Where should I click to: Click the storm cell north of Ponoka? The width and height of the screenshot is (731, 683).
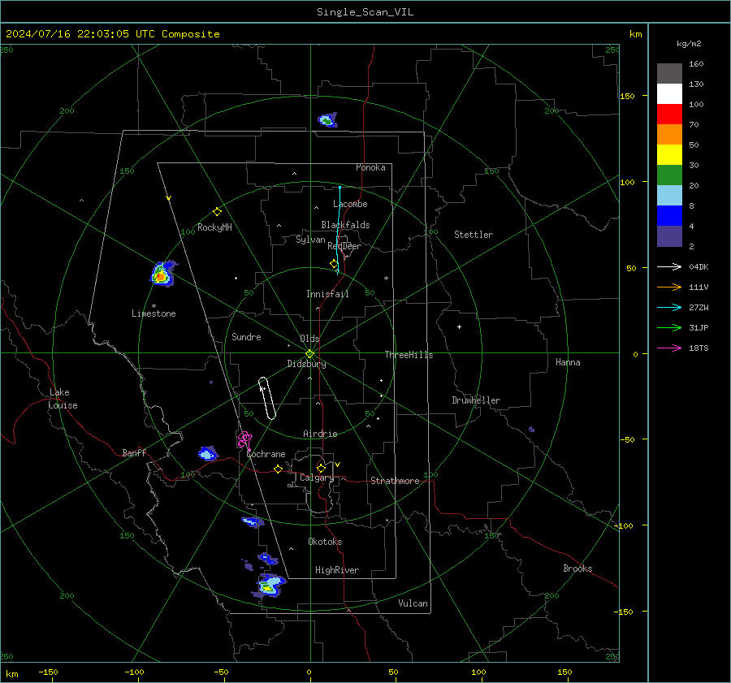(327, 120)
